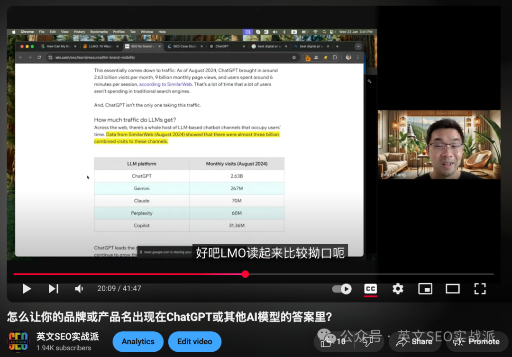Open the Analytics page
Screen dimensions: 512x357
(138, 342)
